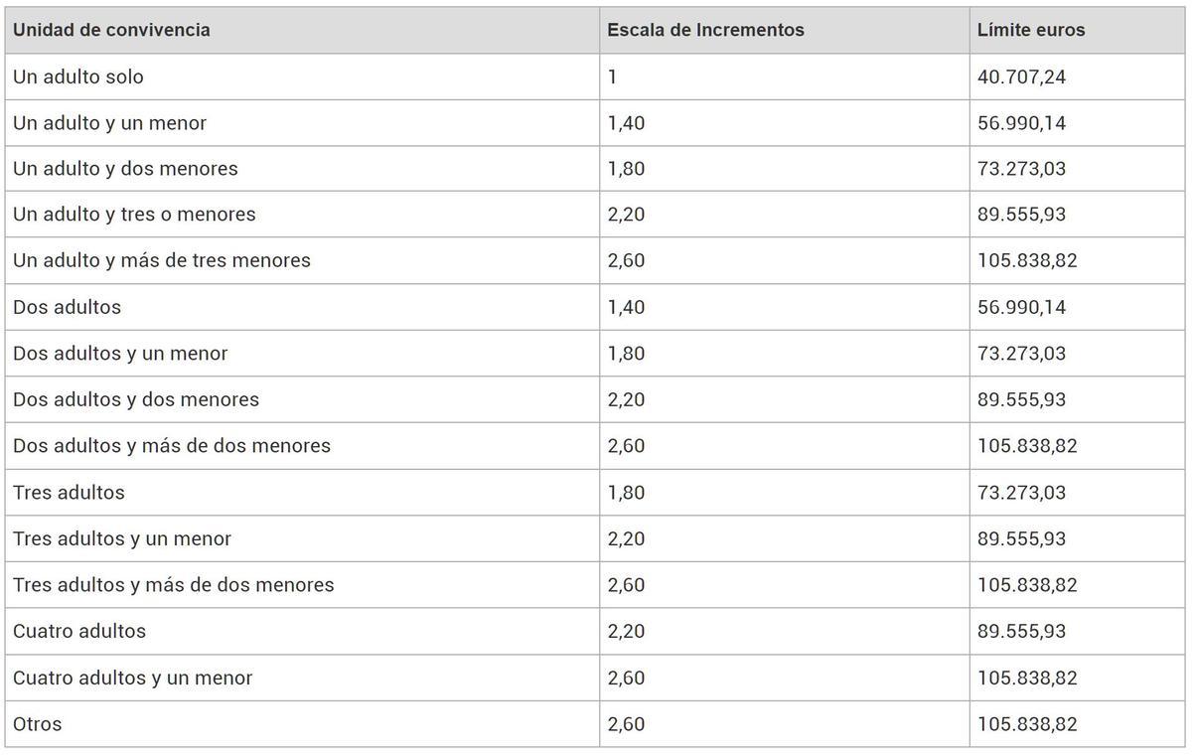The width and height of the screenshot is (1192, 755).
Task: Click the 'Cuatro adultos y un menor' cell
Action: point(132,678)
